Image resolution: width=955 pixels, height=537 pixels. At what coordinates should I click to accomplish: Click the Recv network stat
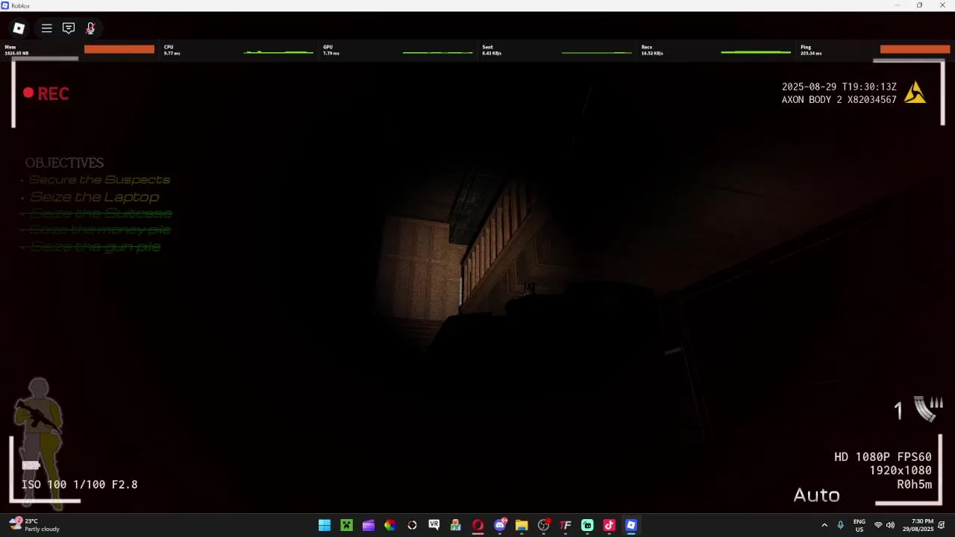716,50
